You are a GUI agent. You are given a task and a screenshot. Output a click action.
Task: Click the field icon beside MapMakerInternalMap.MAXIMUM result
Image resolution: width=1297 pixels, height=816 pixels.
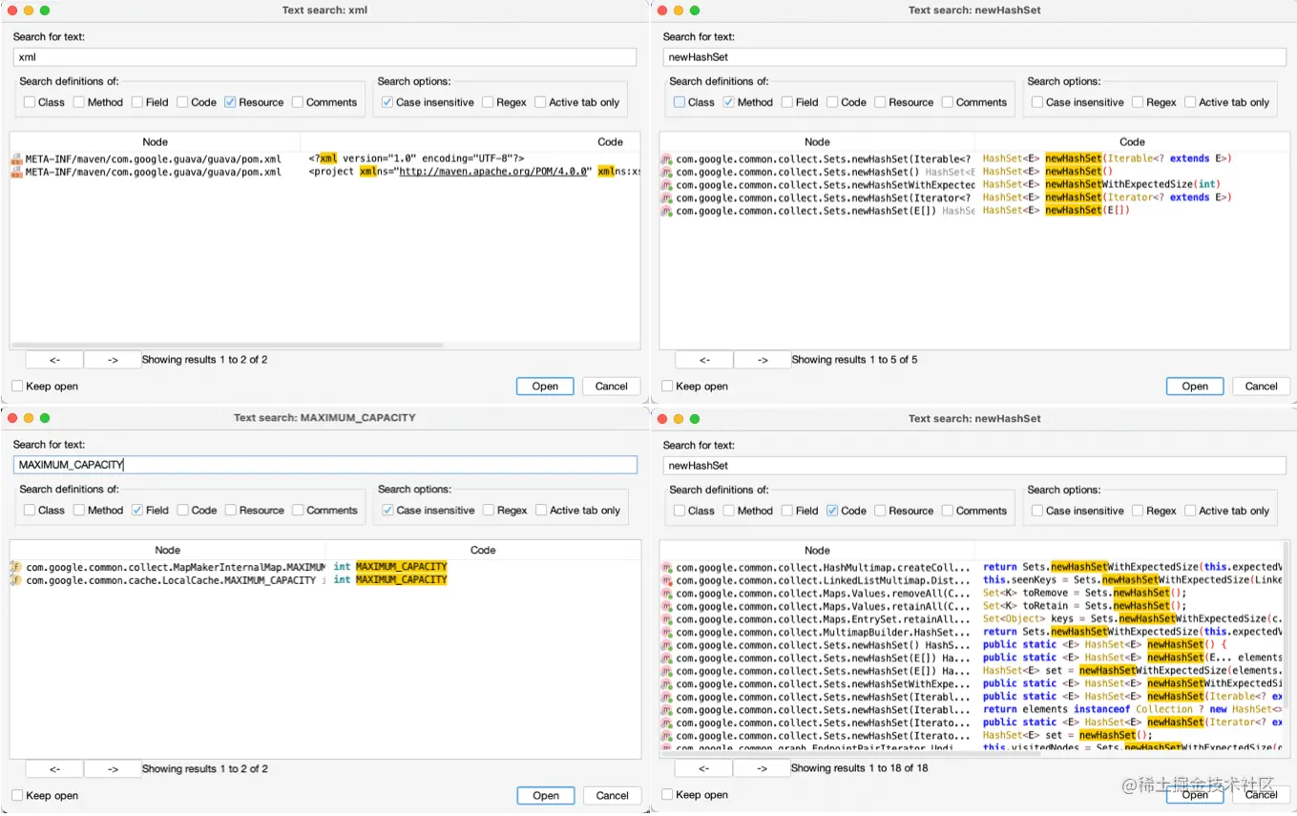16,567
